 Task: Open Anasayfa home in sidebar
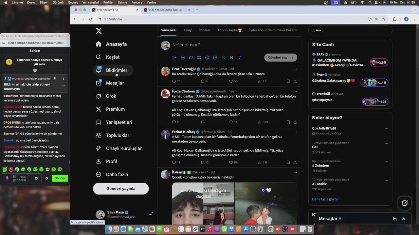click(111, 44)
